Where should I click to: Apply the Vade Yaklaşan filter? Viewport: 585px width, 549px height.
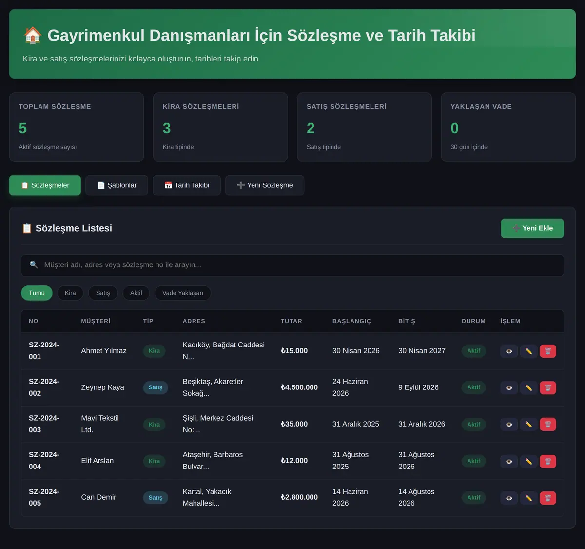[x=183, y=293]
